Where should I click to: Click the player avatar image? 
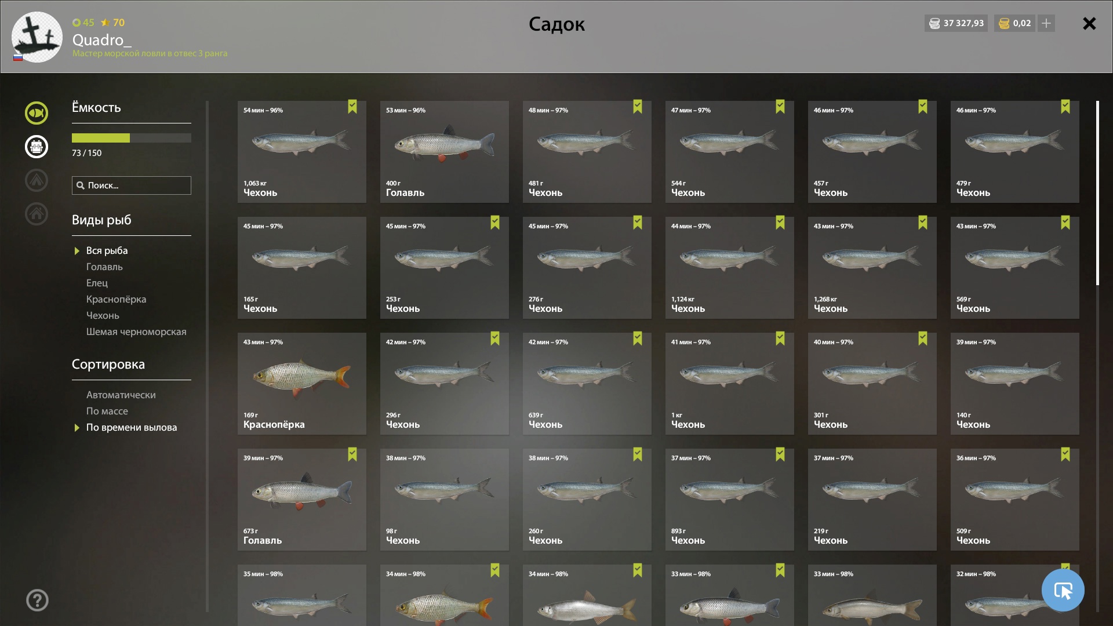(37, 37)
